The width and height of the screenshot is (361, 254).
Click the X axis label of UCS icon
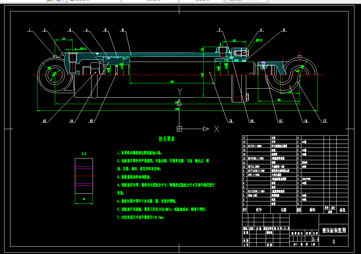coord(216,129)
